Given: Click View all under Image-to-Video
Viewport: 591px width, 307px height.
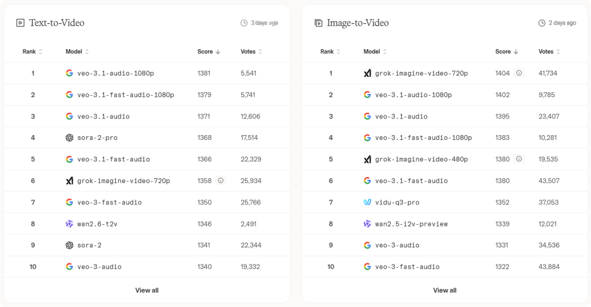Looking at the screenshot, I should pos(444,290).
